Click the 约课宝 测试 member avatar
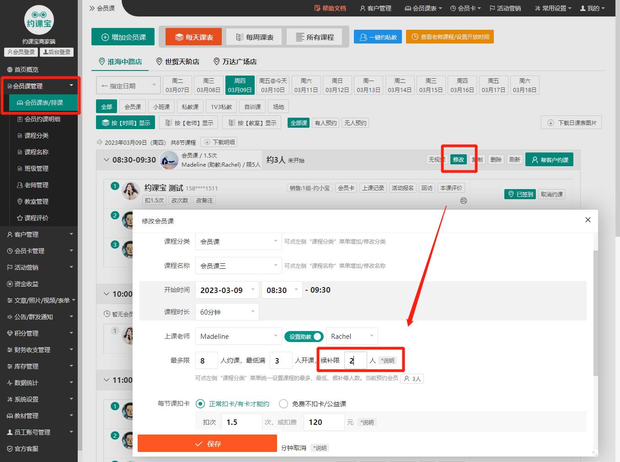 [x=130, y=191]
